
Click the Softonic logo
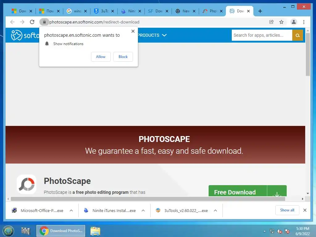click(25, 35)
